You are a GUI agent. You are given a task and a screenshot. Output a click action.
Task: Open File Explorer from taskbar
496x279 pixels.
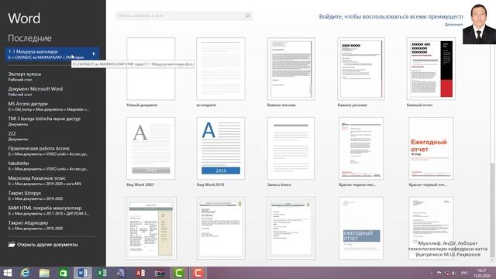(x=44, y=273)
